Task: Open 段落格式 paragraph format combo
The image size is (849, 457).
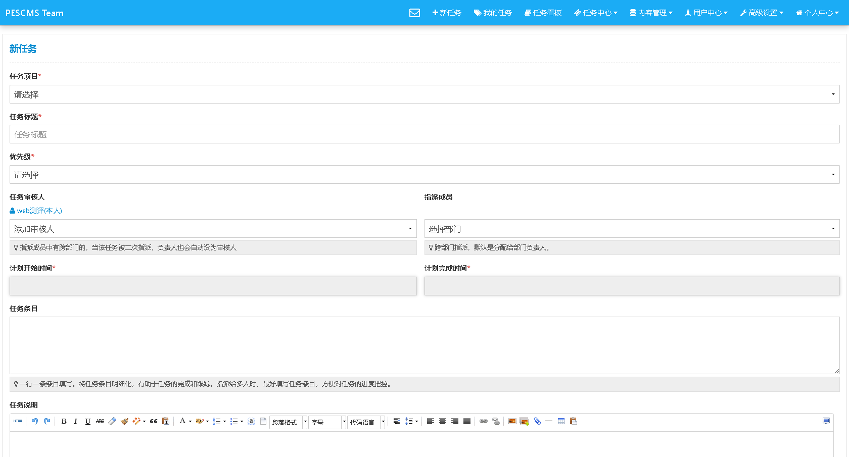Action: tap(289, 422)
